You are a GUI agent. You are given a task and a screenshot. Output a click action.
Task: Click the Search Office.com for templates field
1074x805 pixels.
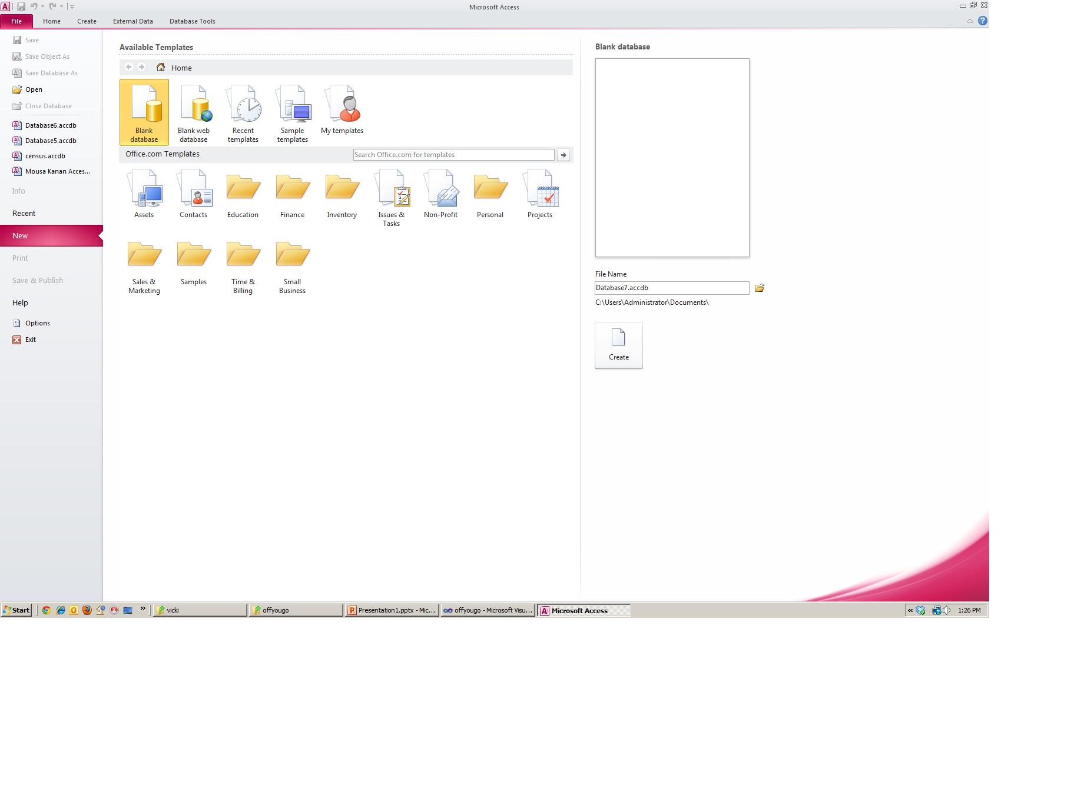pos(454,155)
